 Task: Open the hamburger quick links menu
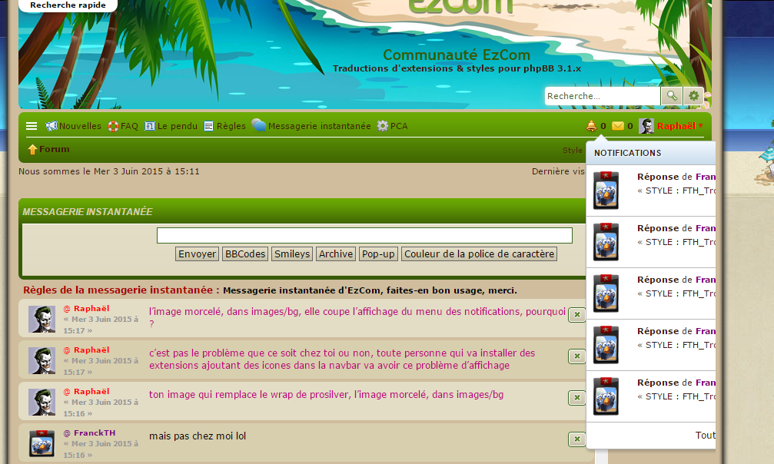tap(32, 126)
